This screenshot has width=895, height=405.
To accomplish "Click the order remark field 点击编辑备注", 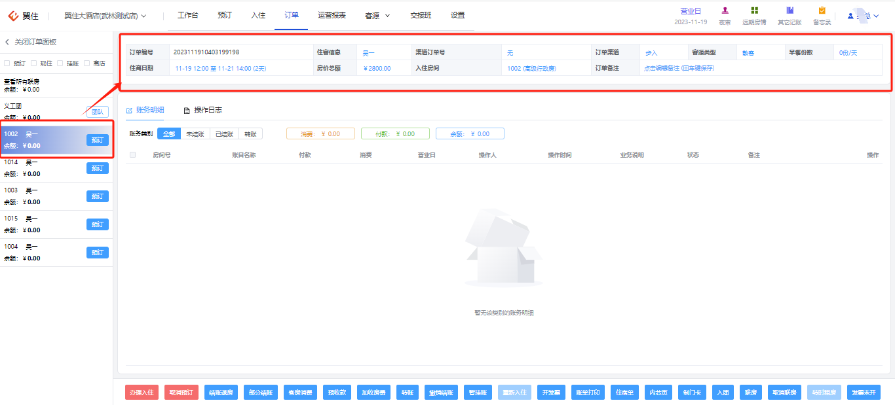I will [x=679, y=68].
